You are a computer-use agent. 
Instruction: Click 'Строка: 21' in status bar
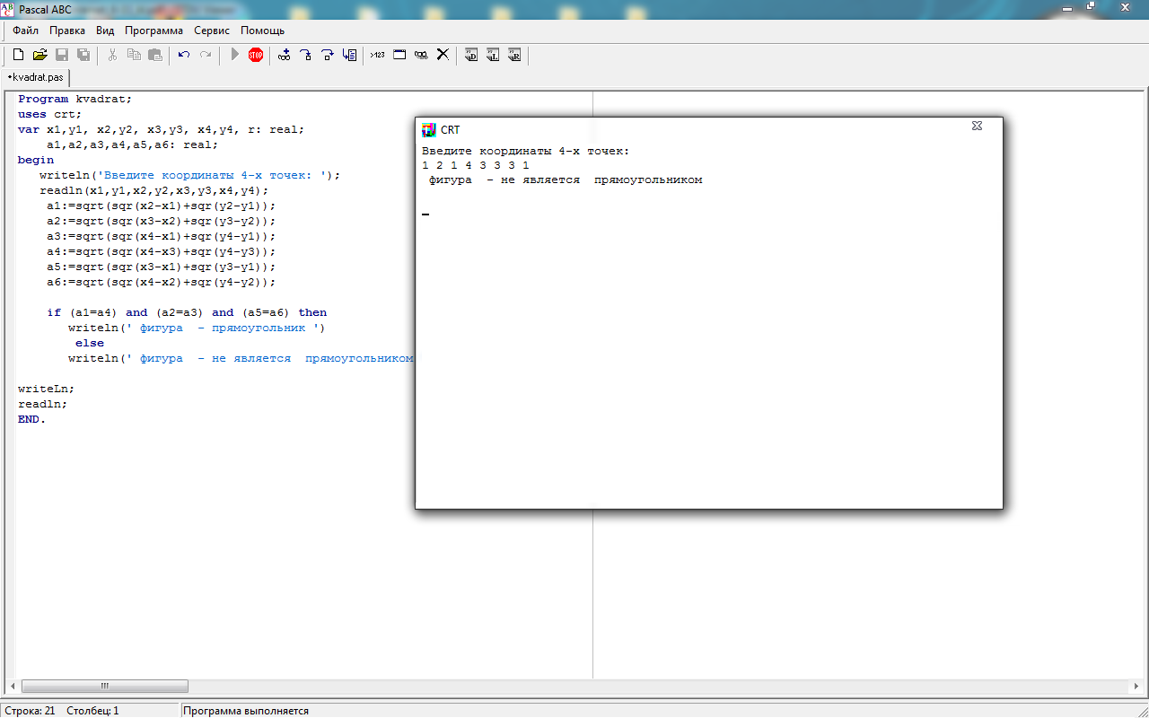click(x=29, y=711)
